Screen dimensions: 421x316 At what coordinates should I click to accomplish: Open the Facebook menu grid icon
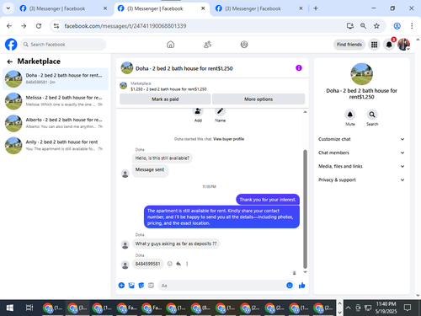(374, 45)
